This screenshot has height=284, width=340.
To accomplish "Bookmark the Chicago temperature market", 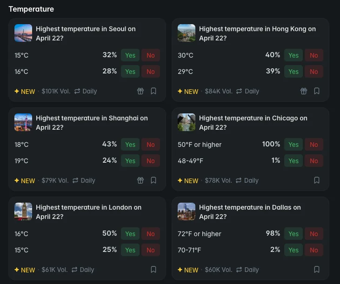I will pyautogui.click(x=317, y=180).
